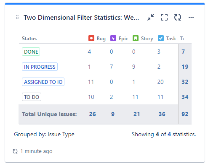Open the IN PROGRESS status lozenge
The image size is (208, 166).
(40, 67)
